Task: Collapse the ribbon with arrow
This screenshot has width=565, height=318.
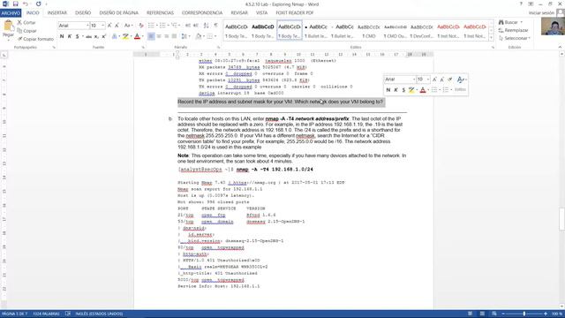Action: [560, 47]
